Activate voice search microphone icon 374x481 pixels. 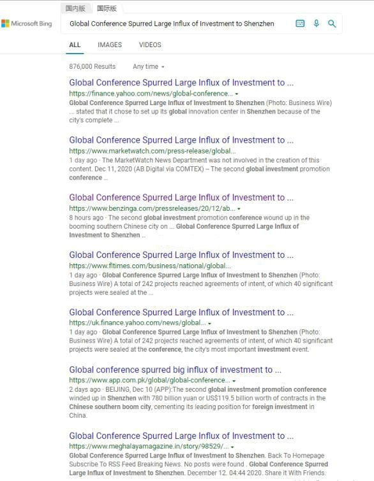pos(316,24)
